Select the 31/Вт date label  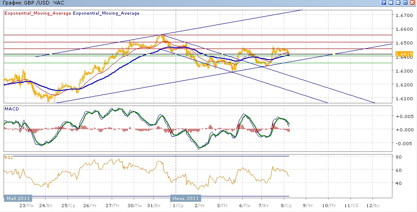coord(154,206)
